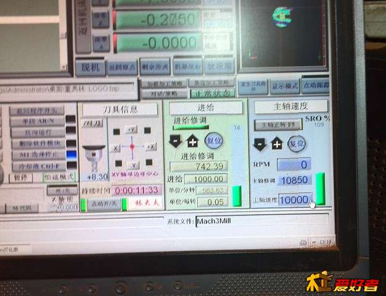This screenshot has width=386, height=296.
Task: Toggle the 点动开/关 jog on/off button
Action: (x=103, y=203)
